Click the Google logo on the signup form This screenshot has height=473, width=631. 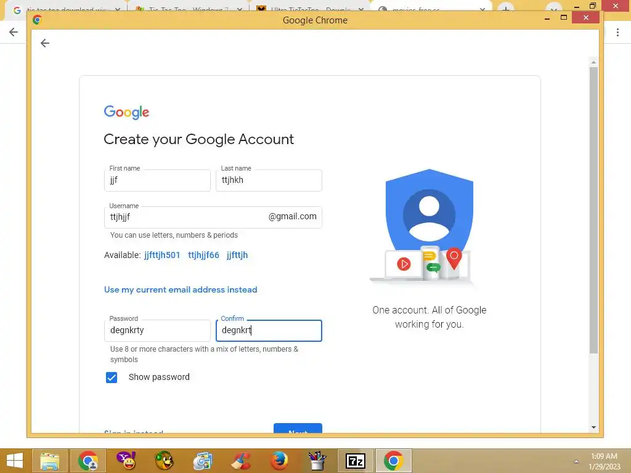click(126, 112)
